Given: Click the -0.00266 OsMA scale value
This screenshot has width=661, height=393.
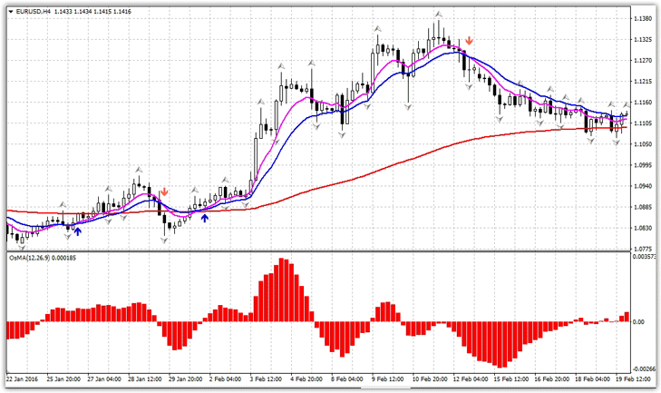Looking at the screenshot, I should pos(645,368).
